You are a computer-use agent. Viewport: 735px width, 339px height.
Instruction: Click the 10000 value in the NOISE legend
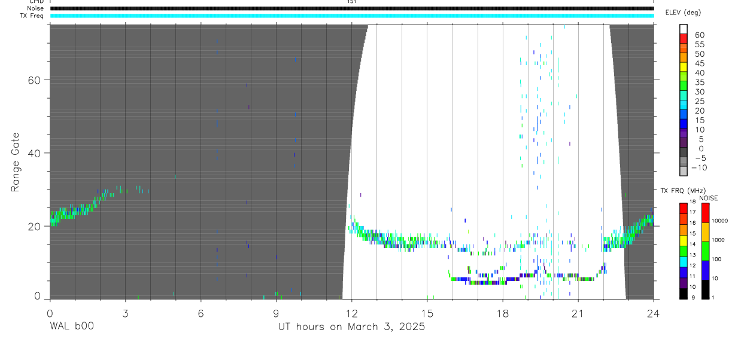(x=719, y=221)
